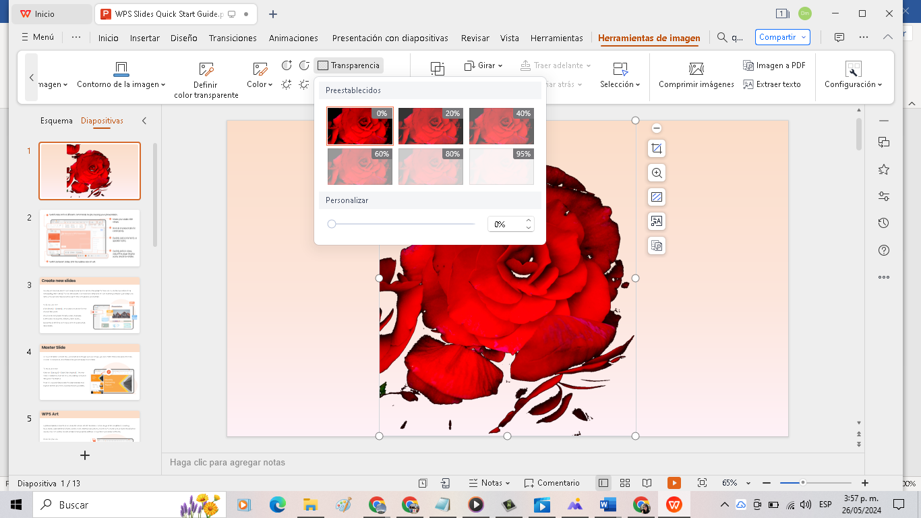
Task: Switch to slide sorter grid view
Action: coord(625,483)
